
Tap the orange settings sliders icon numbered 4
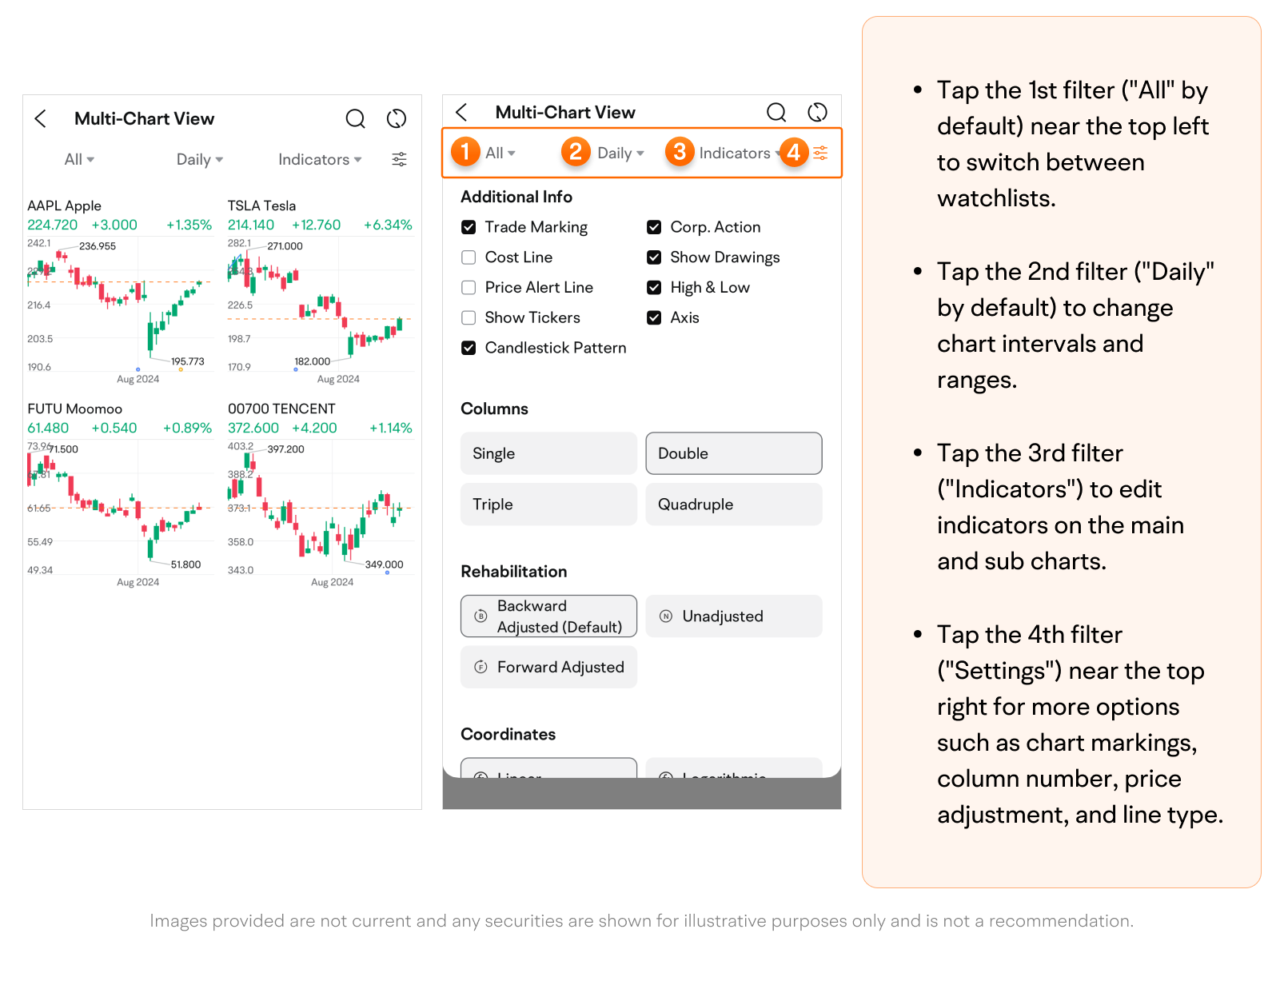pos(820,153)
